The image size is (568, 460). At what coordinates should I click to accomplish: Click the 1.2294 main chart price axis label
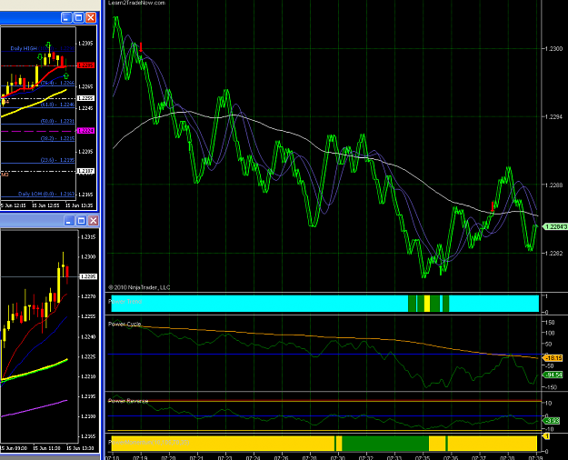554,116
